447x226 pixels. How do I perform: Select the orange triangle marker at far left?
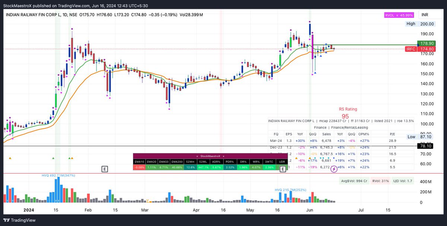coord(10,158)
